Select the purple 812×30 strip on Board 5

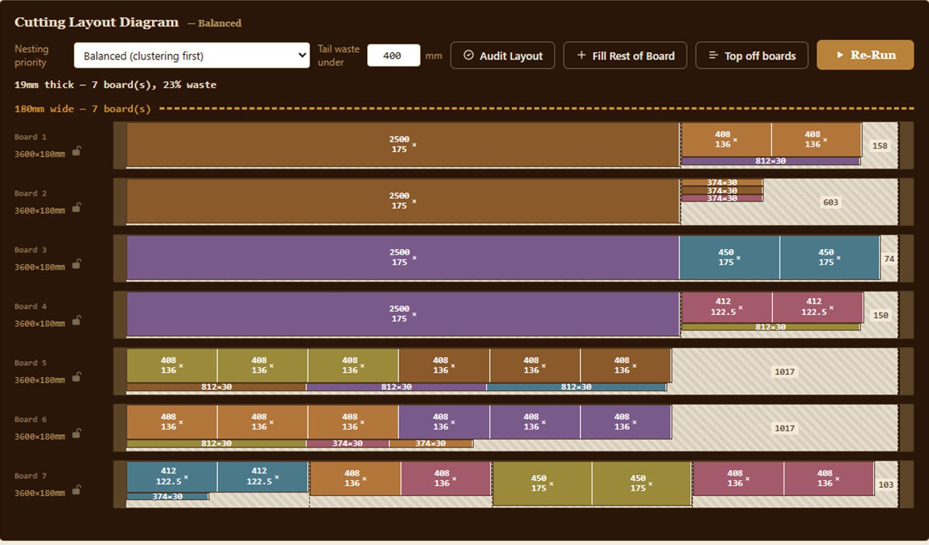pyautogui.click(x=396, y=387)
